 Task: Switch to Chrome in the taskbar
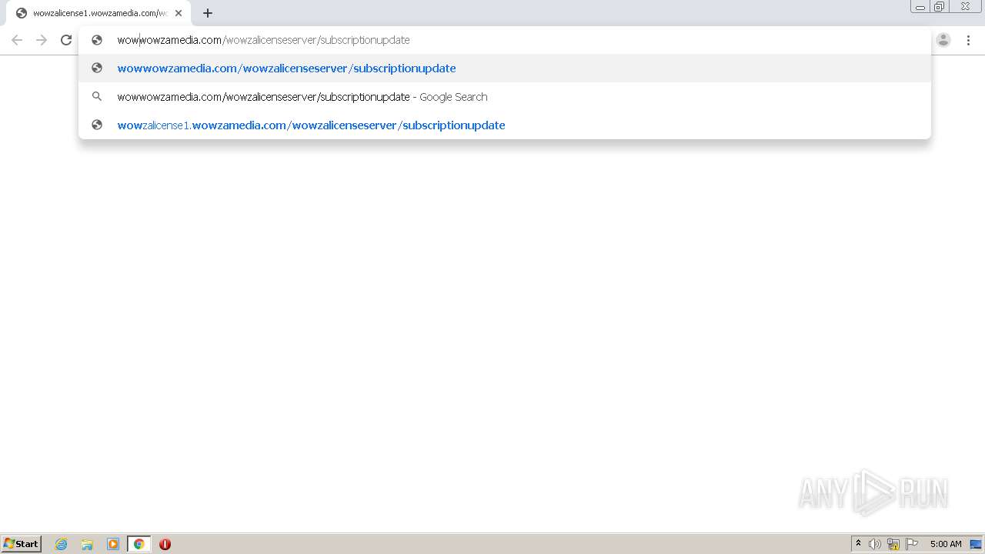139,544
